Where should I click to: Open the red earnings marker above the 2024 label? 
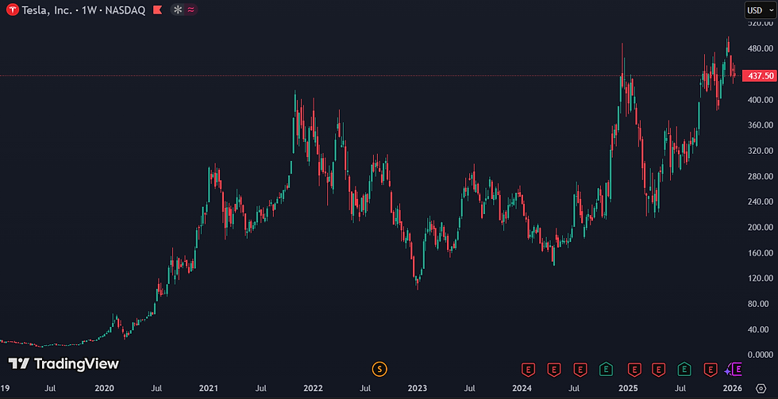coord(529,369)
